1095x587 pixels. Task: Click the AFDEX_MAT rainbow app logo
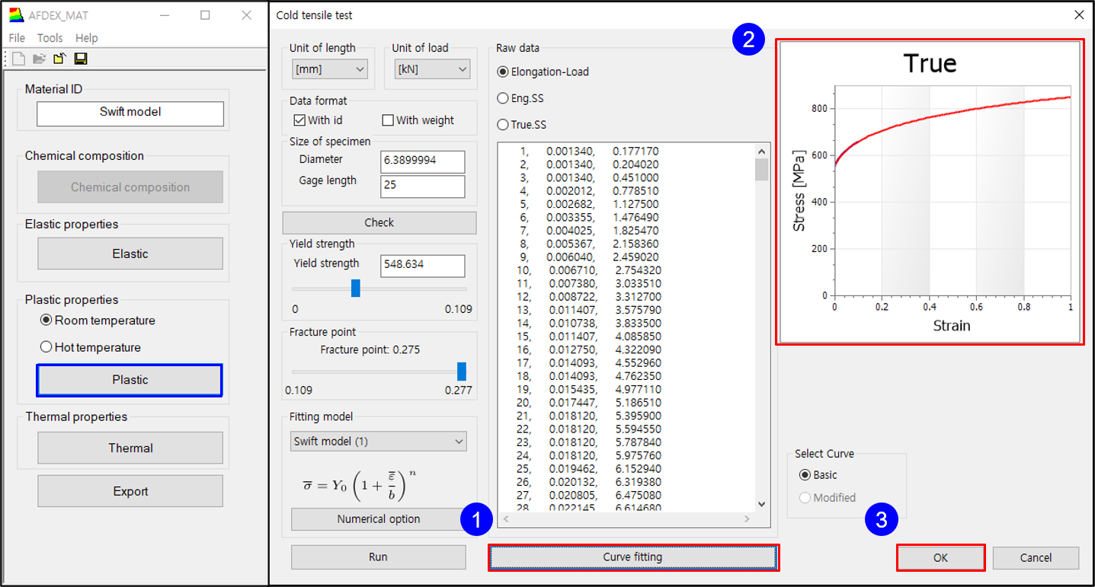pos(16,15)
